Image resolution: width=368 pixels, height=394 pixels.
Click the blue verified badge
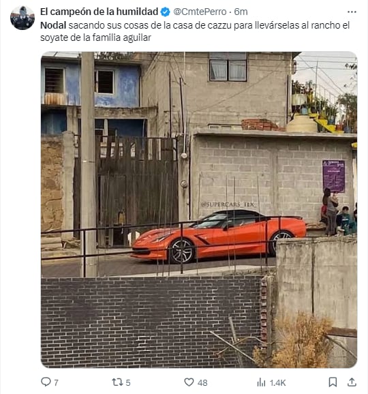tap(165, 12)
